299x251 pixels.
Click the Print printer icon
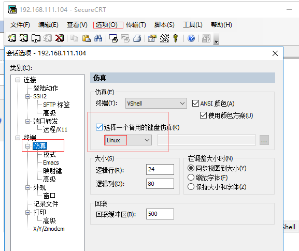click(137, 38)
